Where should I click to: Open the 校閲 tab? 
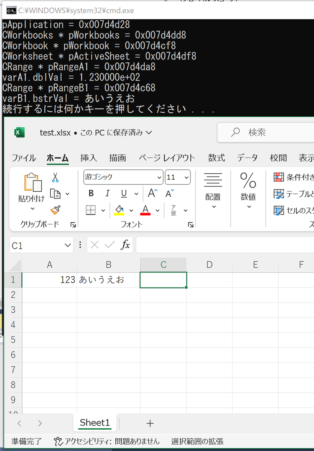pos(278,158)
